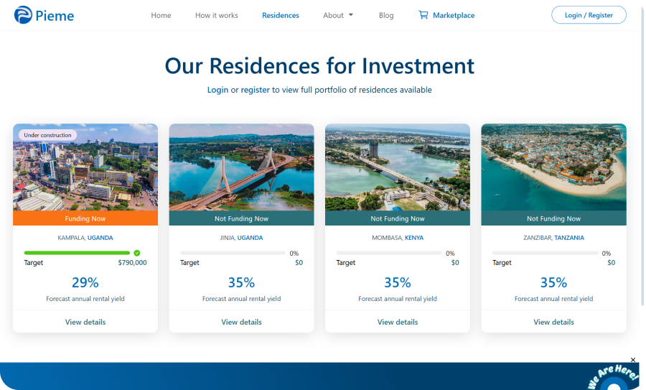The height and width of the screenshot is (390, 646).
Task: Click Not Funding Now banner on Mombasa card
Action: (x=398, y=218)
